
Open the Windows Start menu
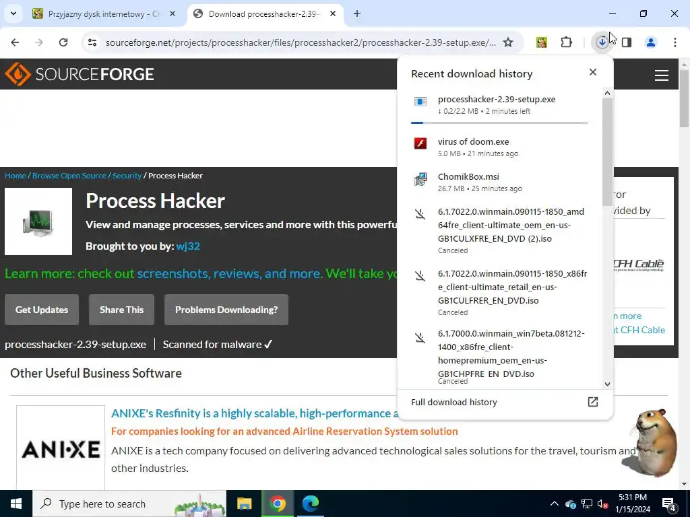pos(16,504)
